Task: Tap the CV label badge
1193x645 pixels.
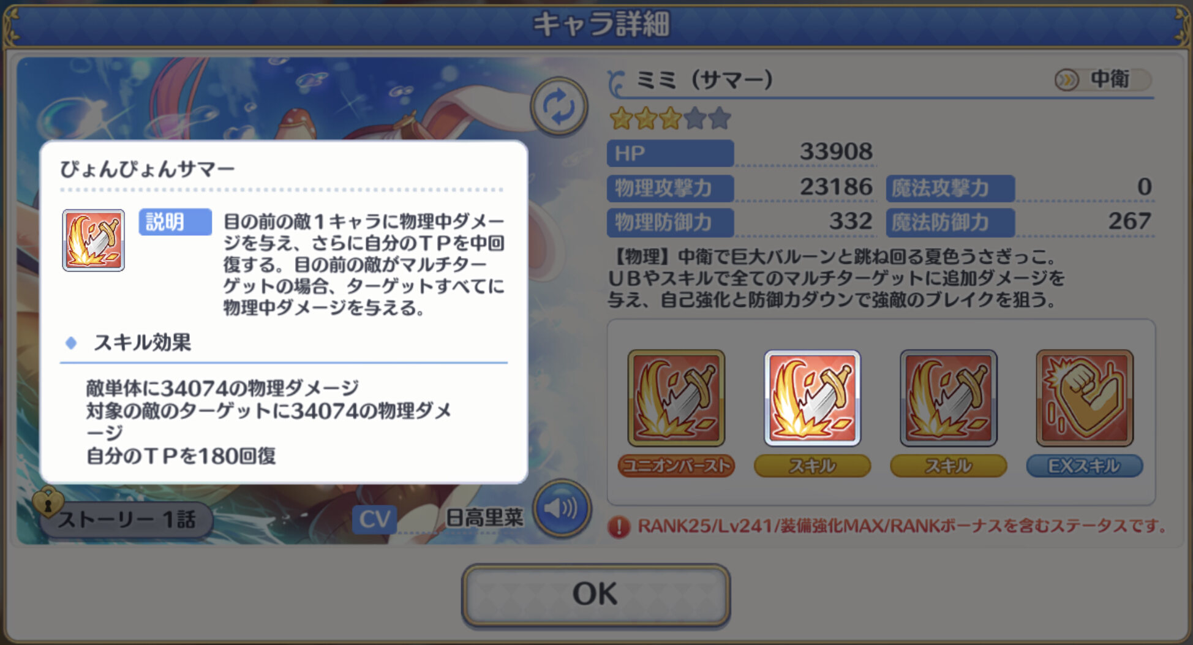Action: click(x=374, y=519)
